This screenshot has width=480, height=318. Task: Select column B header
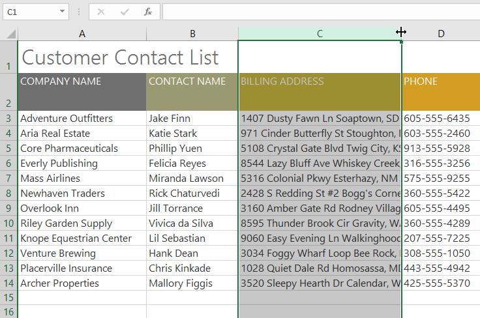pos(192,33)
